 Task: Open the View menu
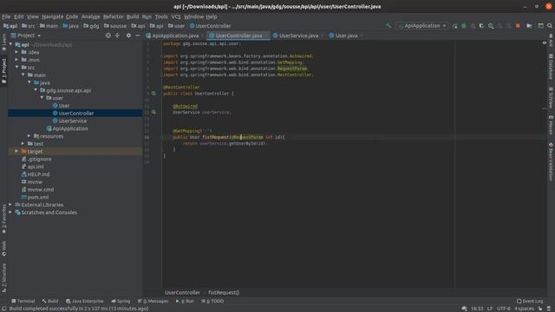point(33,16)
